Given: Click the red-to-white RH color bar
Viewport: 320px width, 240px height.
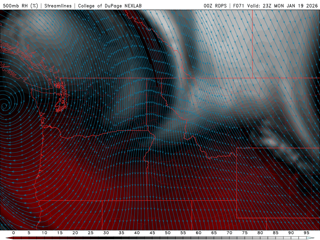Looking at the screenshot, I should pyautogui.click(x=160, y=238).
